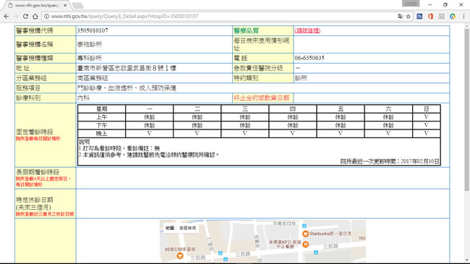470x264 pixels.
Task: Click the department value 內科
Action: coord(83,98)
